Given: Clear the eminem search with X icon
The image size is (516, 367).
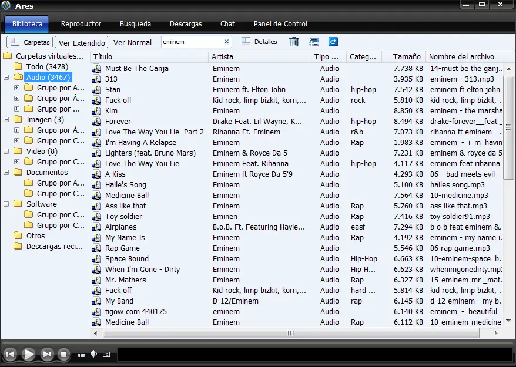Looking at the screenshot, I should pos(226,42).
